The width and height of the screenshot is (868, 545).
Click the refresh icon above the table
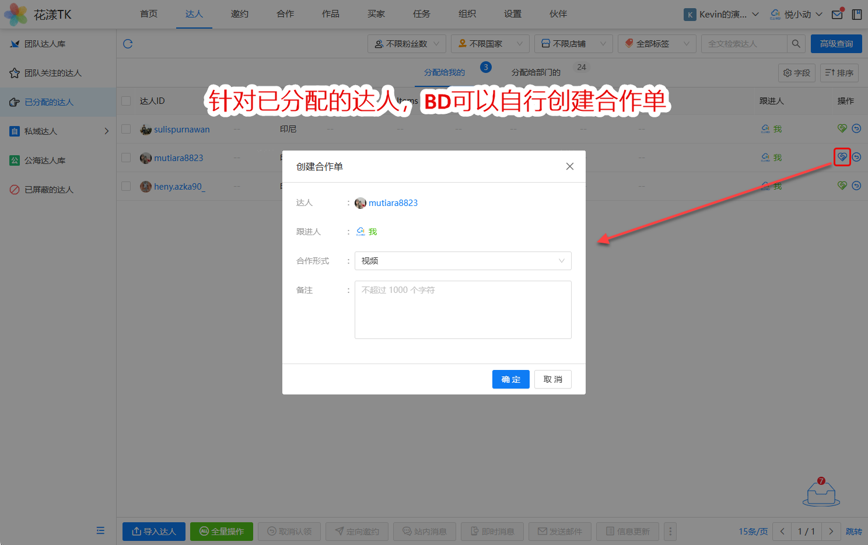tap(128, 44)
